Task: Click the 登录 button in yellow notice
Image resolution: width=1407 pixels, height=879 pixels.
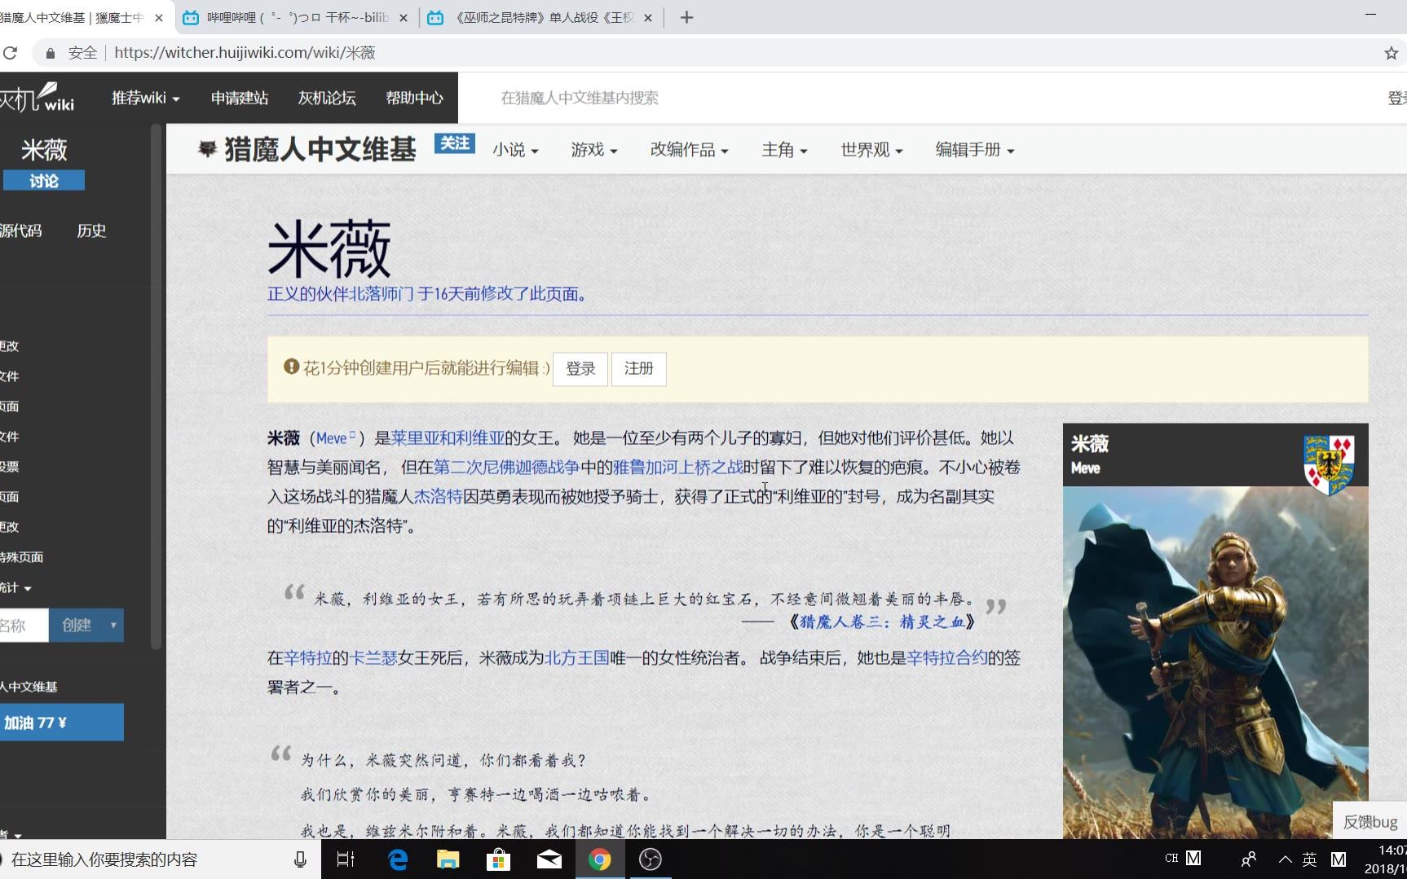Action: pyautogui.click(x=580, y=369)
